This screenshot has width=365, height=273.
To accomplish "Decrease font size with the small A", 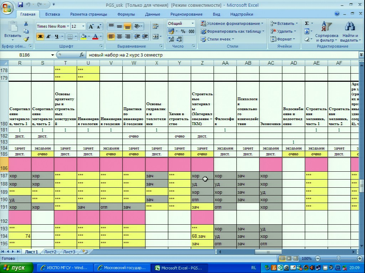I will (x=99, y=26).
